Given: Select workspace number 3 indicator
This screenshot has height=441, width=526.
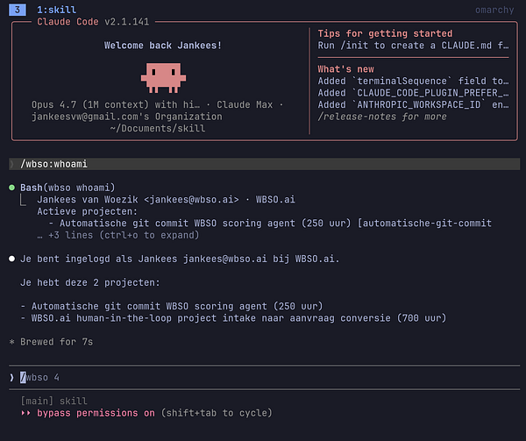Looking at the screenshot, I should coord(18,10).
